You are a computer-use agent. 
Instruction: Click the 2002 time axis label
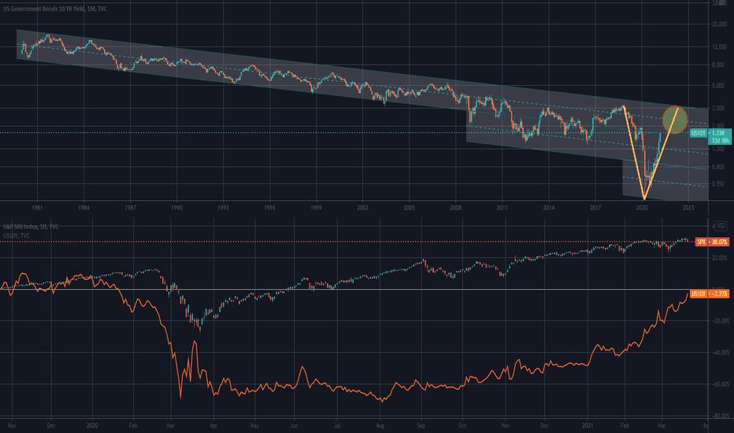(x=363, y=207)
